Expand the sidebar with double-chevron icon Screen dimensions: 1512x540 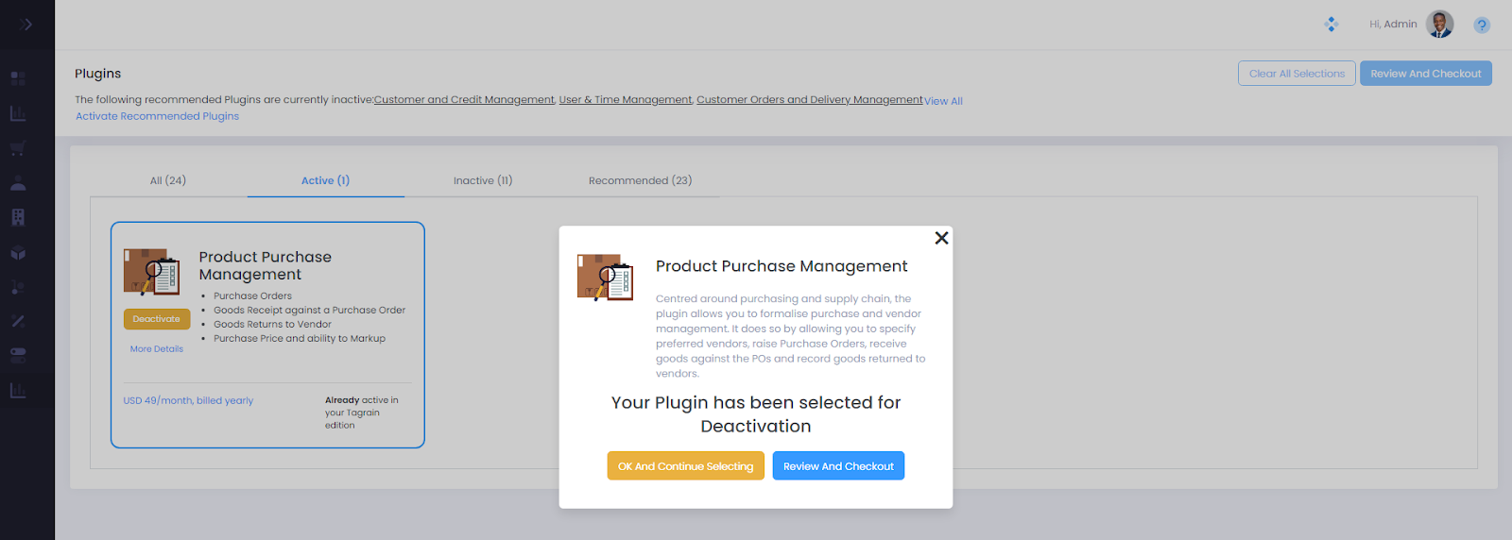(x=26, y=25)
